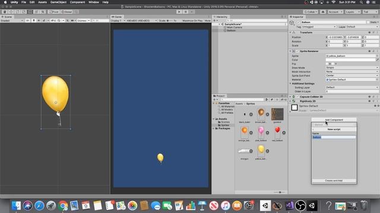Collapse the Sprite Renderer component

290,51
